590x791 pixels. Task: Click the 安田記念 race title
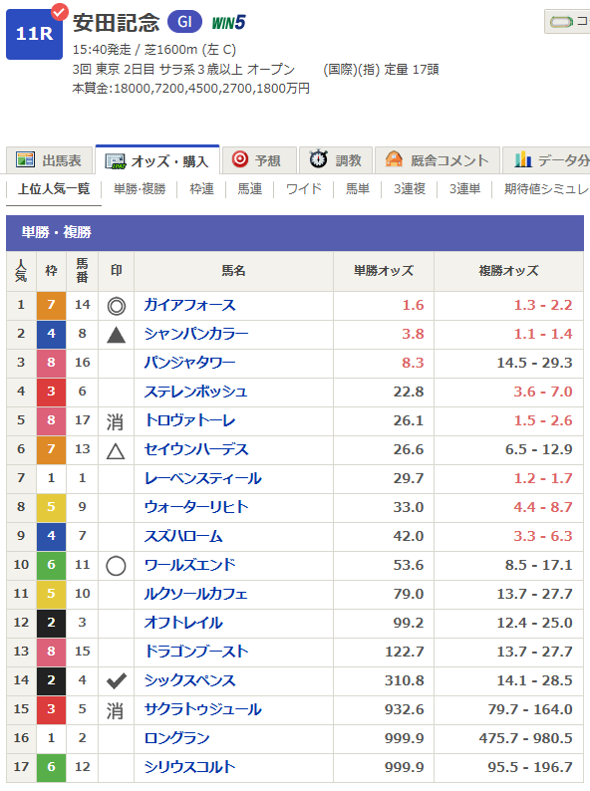(116, 22)
